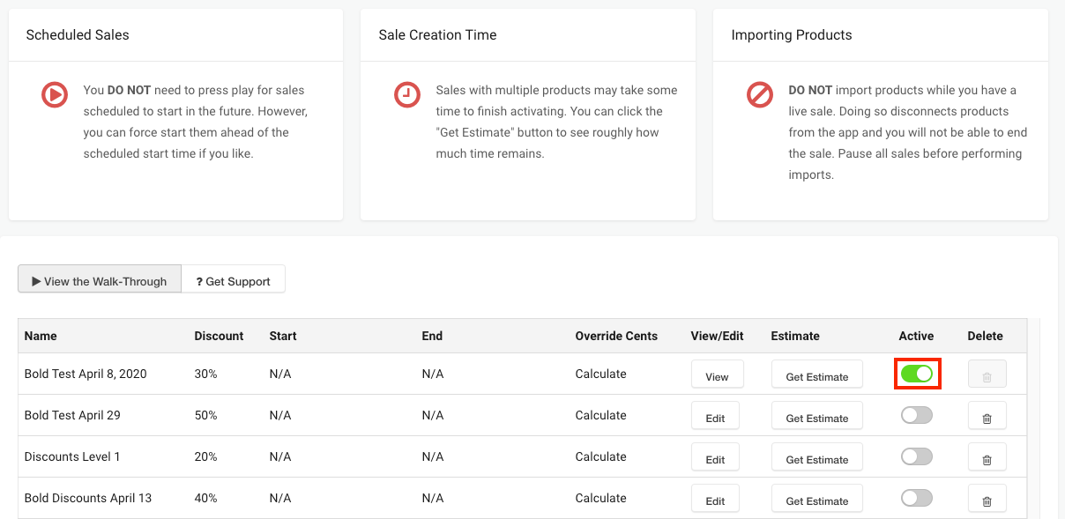Click the trash icon for Discounts Level 1
1065x519 pixels.
[x=987, y=456]
